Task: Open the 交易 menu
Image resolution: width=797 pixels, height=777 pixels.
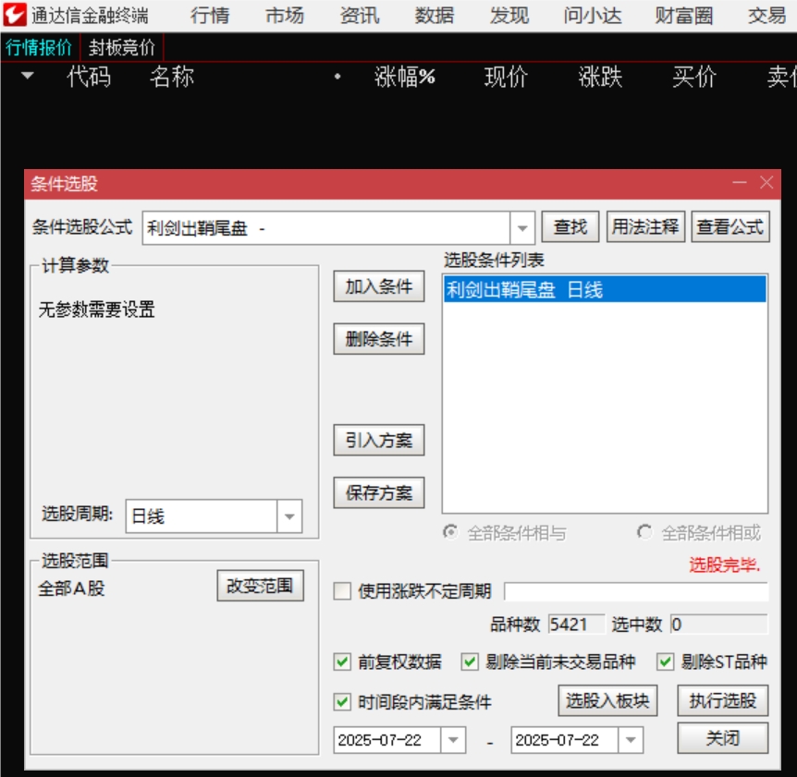Action: [x=767, y=15]
